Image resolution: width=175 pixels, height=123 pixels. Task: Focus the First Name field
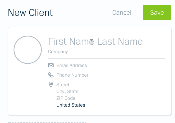tap(71, 41)
